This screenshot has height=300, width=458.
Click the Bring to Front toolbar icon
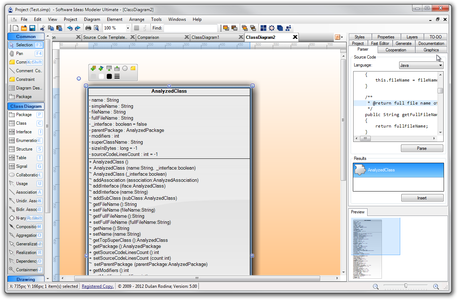[226, 28]
